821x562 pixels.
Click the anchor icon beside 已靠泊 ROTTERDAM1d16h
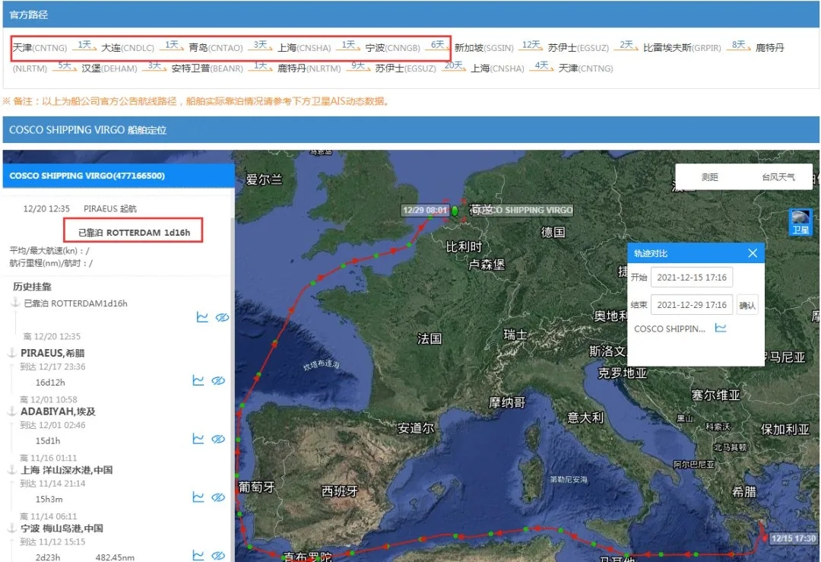[16, 302]
